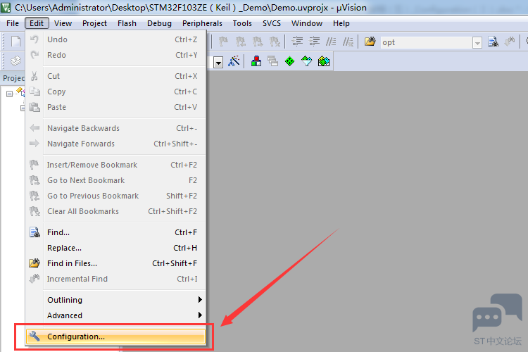Open the Pack Installer toolbar icon
528x352 pixels.
323,61
